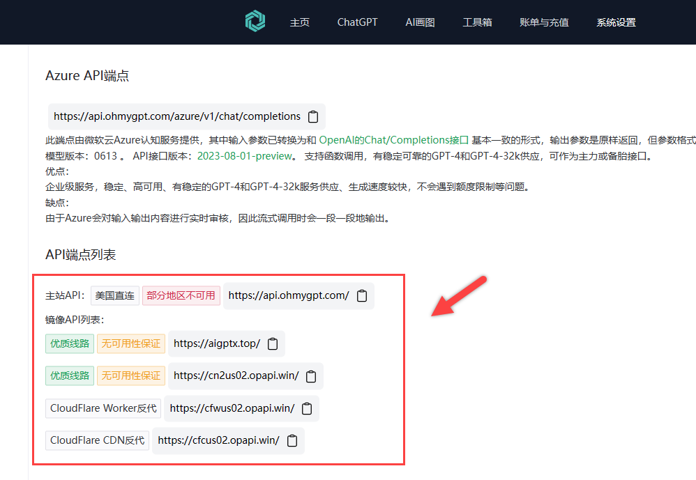Open the 2023-08-01-preview API version link
The image size is (696, 480).
point(245,156)
